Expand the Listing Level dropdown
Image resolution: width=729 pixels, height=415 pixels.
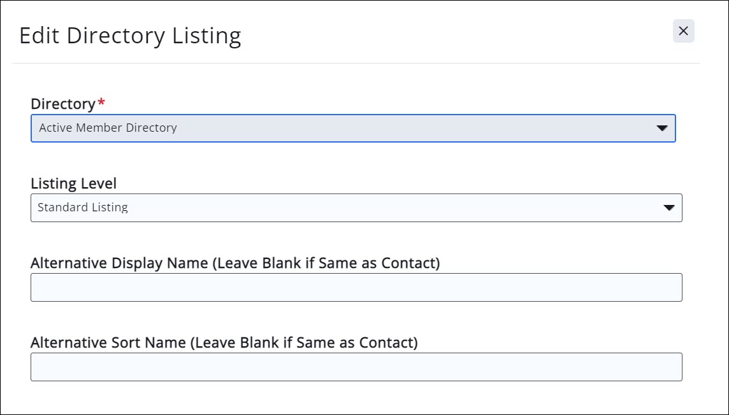pos(356,207)
